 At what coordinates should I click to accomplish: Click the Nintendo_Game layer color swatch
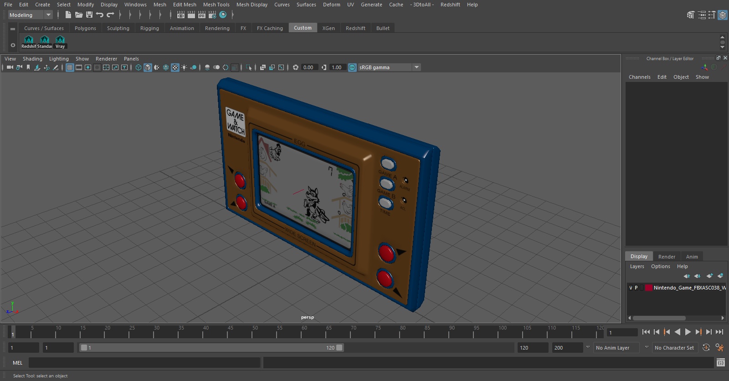pos(648,288)
